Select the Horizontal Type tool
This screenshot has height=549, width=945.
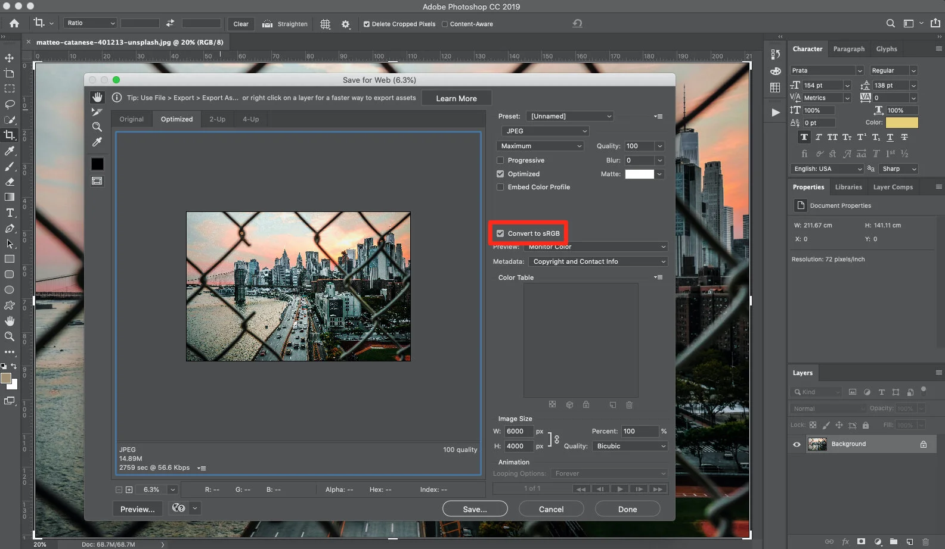[10, 213]
